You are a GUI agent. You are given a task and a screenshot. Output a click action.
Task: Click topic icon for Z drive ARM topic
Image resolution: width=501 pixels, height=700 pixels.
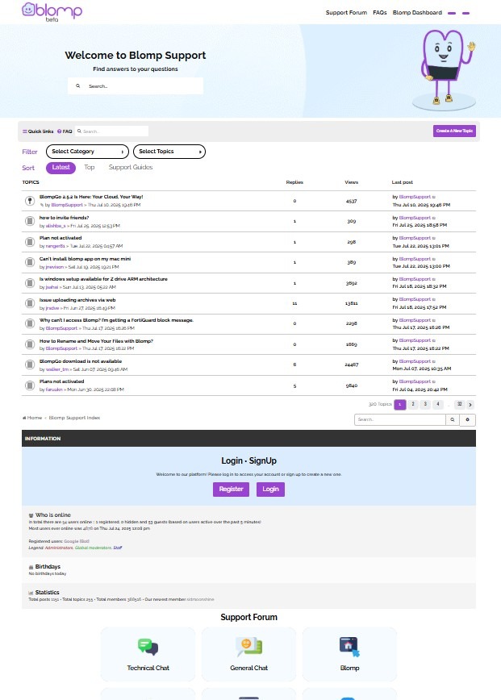click(x=30, y=282)
